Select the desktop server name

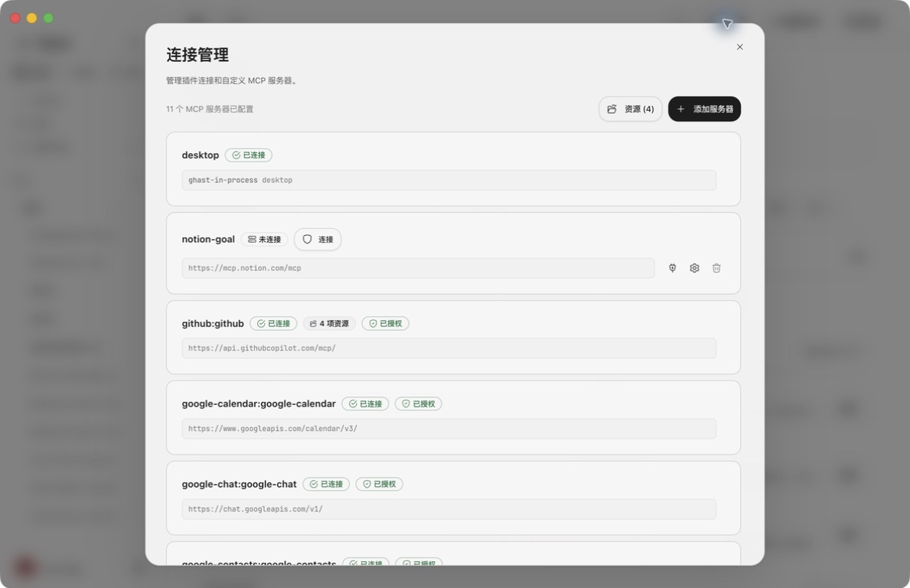pos(201,155)
